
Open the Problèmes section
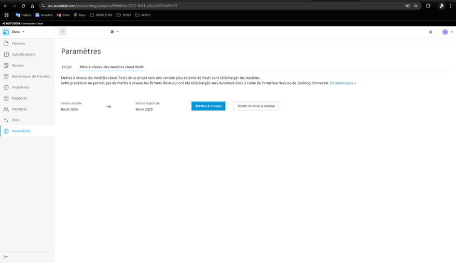coord(20,87)
